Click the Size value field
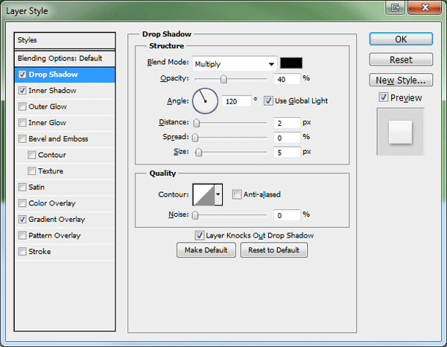Viewport: 447px width, 347px height. (287, 152)
